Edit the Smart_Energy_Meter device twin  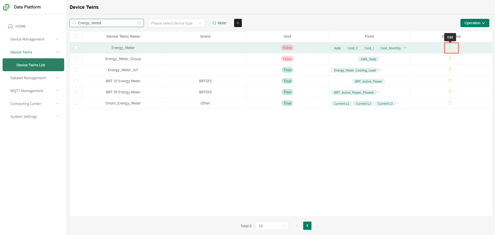pyautogui.click(x=450, y=103)
